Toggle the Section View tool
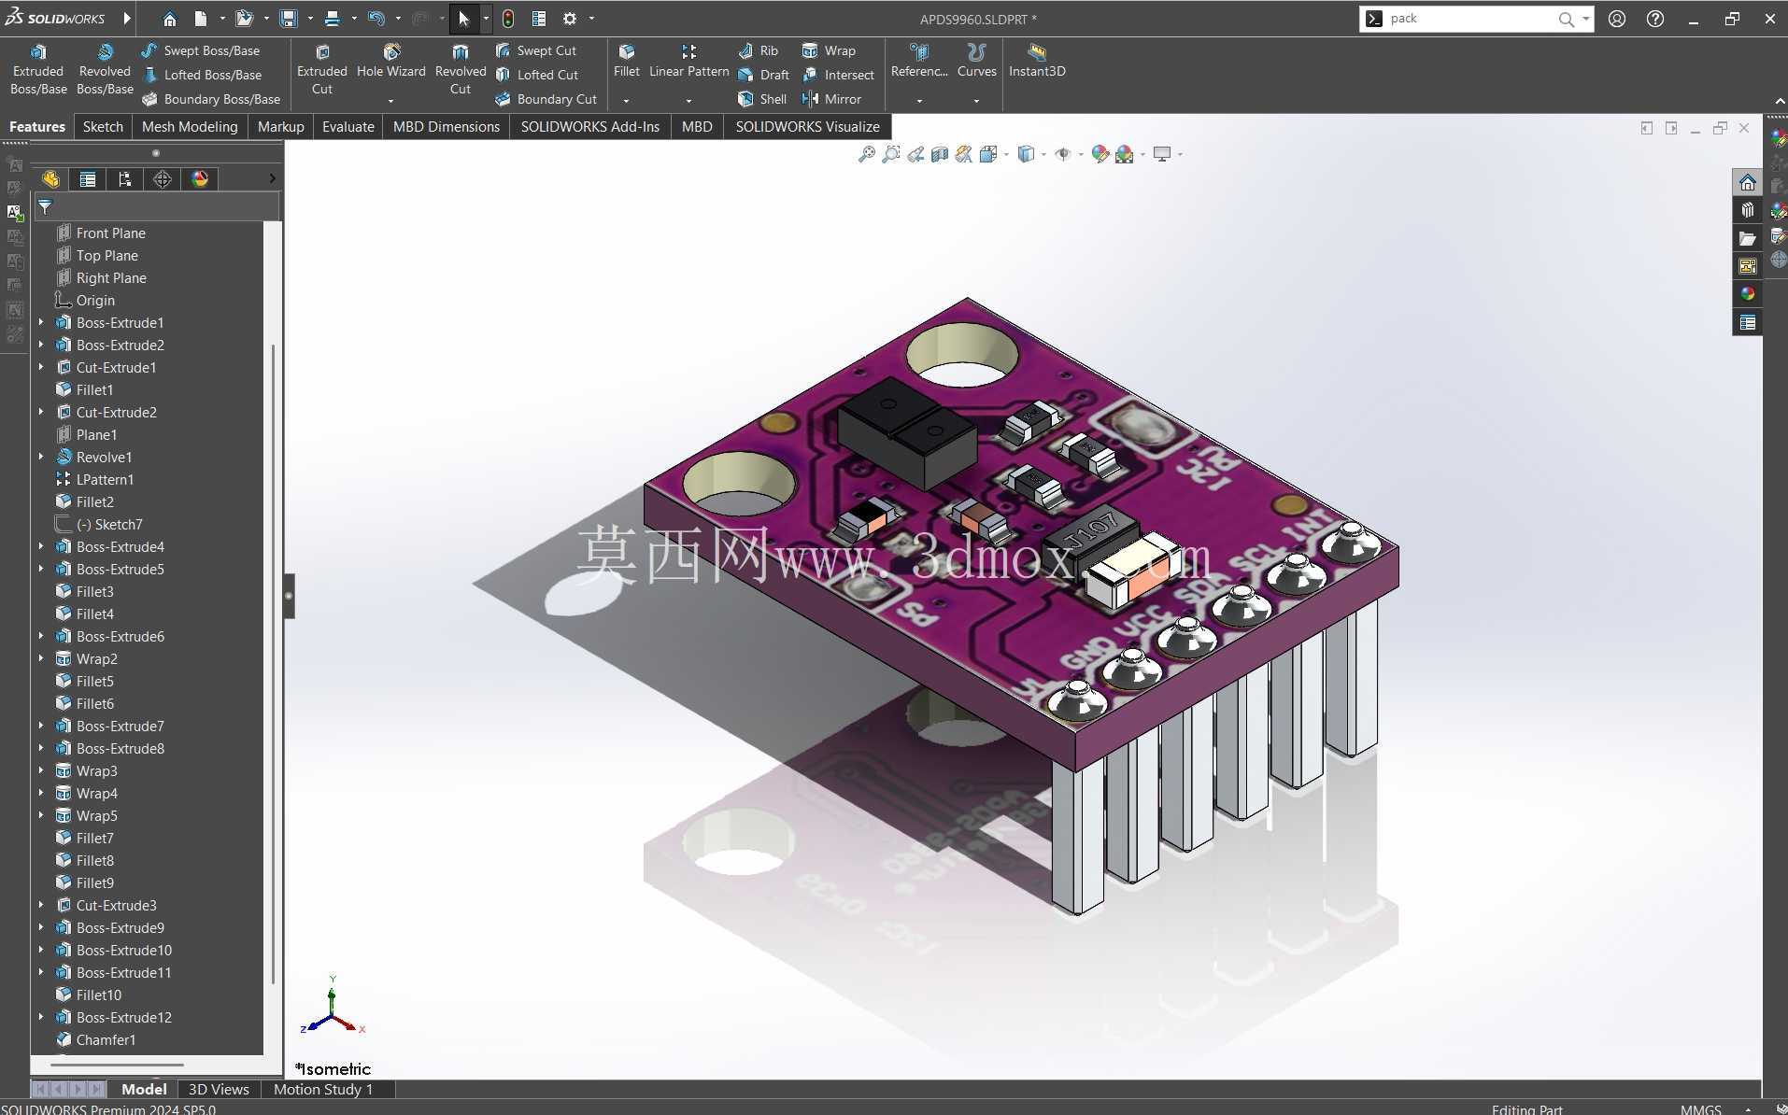The width and height of the screenshot is (1788, 1115). [940, 154]
